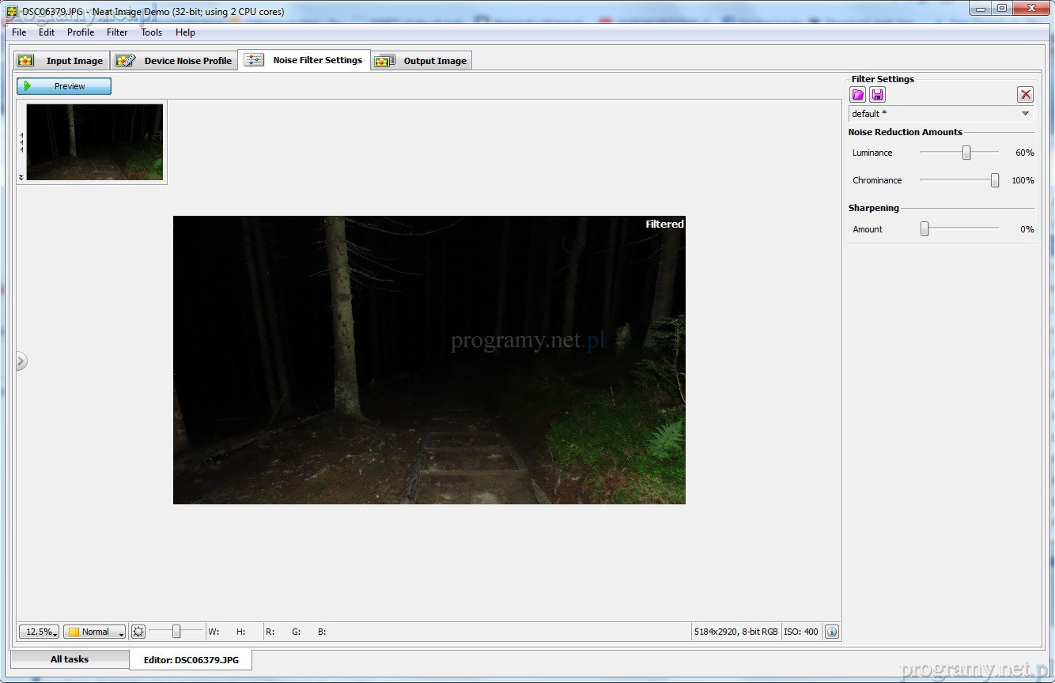Viewport: 1055px width, 683px height.
Task: Click the Chrominance slider handle
Action: tap(994, 180)
